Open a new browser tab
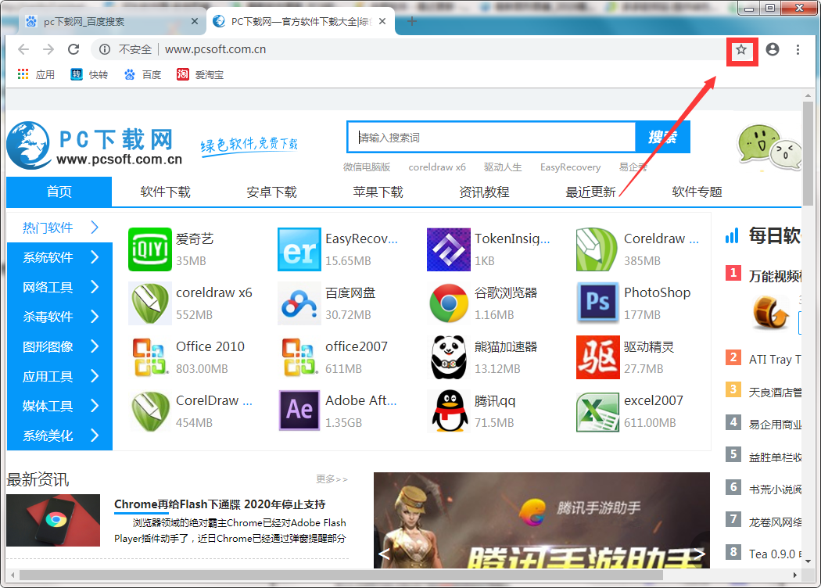The height and width of the screenshot is (588, 821). 412,21
